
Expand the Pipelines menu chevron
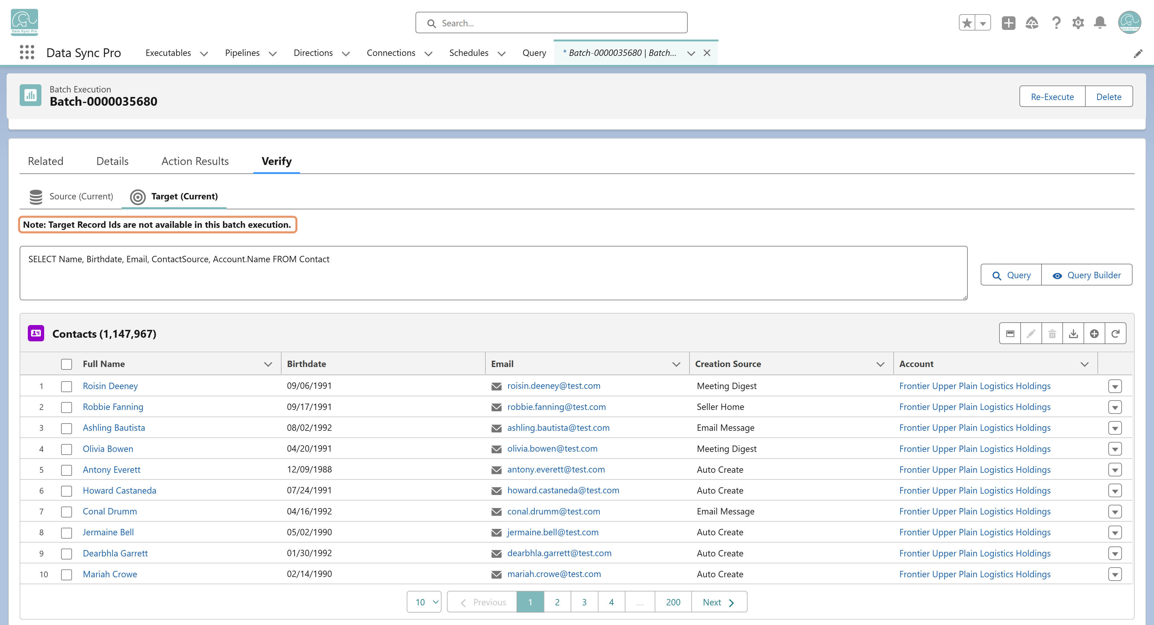click(x=272, y=54)
